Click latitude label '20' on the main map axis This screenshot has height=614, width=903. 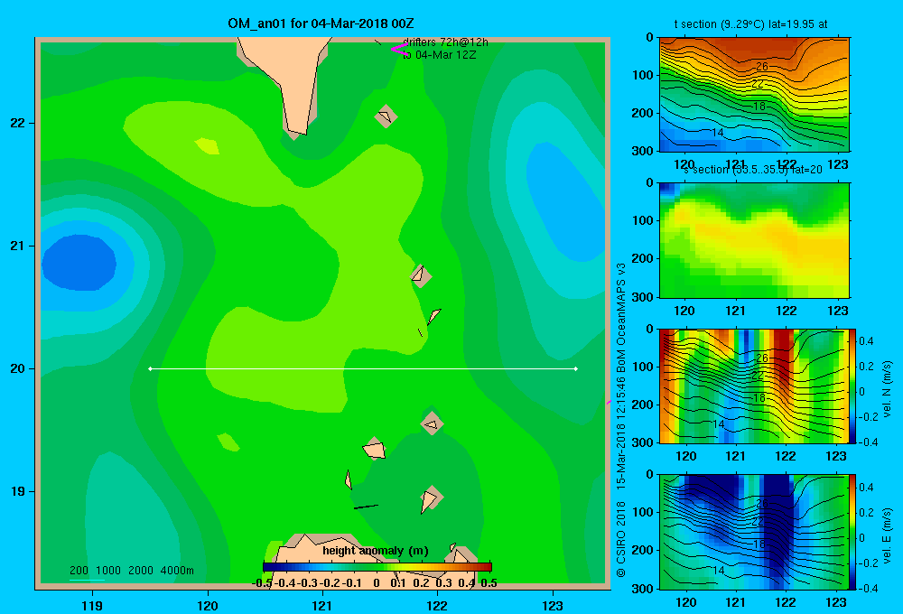(18, 368)
